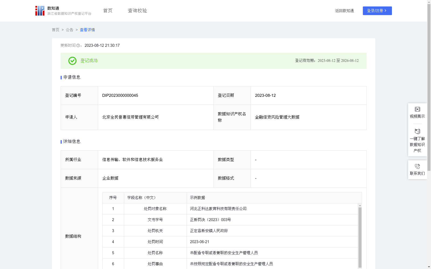
Task: Click 查看详情 breadcrumb item
Action: point(87,30)
